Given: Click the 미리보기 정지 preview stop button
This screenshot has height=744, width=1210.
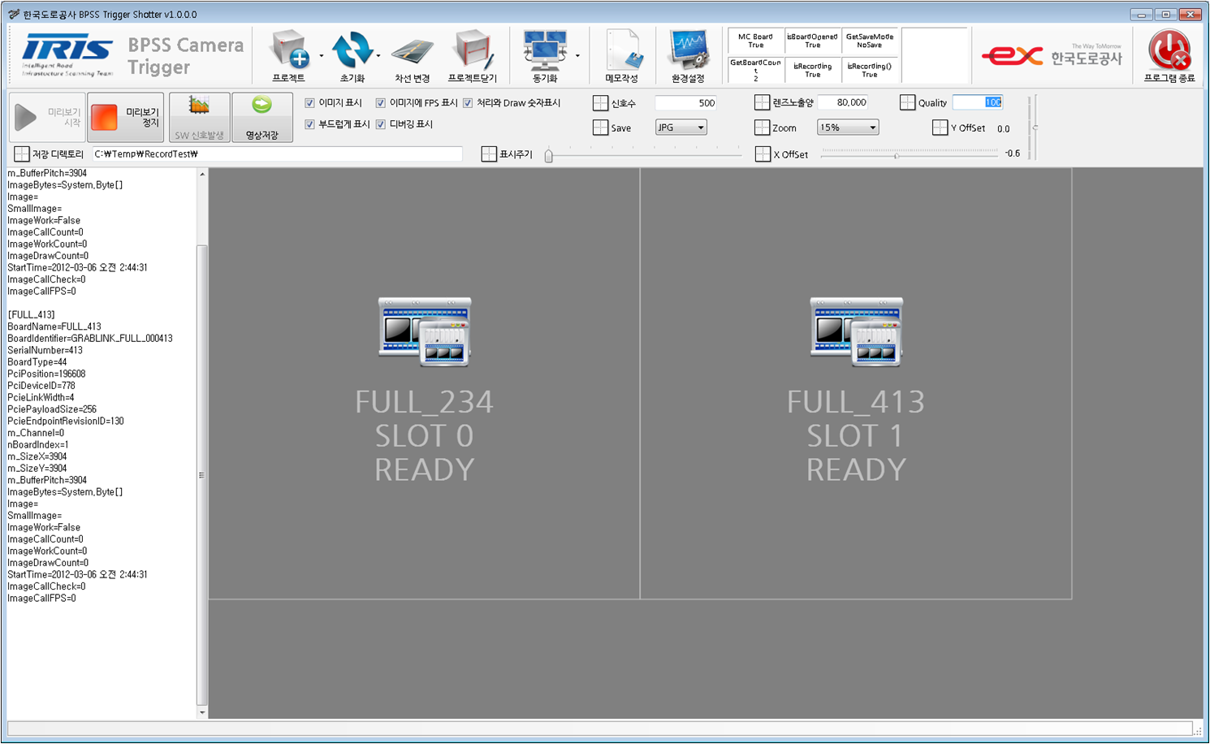Looking at the screenshot, I should coord(126,117).
